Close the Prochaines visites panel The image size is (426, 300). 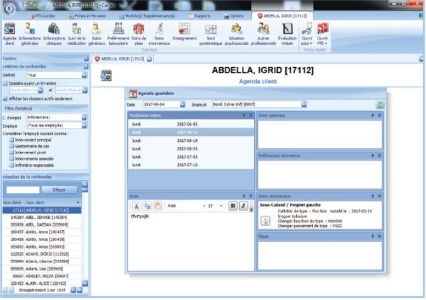(x=251, y=115)
